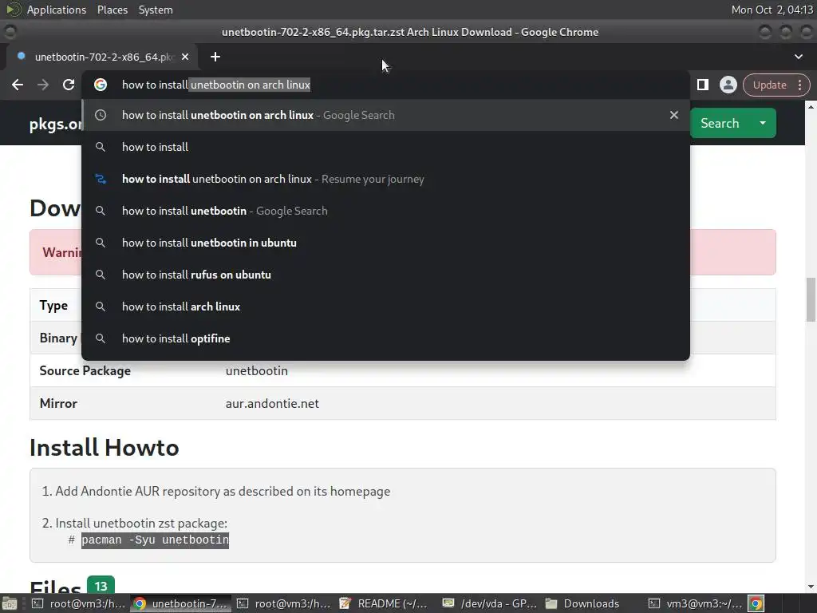817x613 pixels.
Task: Switch to first root@vm3 terminal in taskbar
Action: 78,603
